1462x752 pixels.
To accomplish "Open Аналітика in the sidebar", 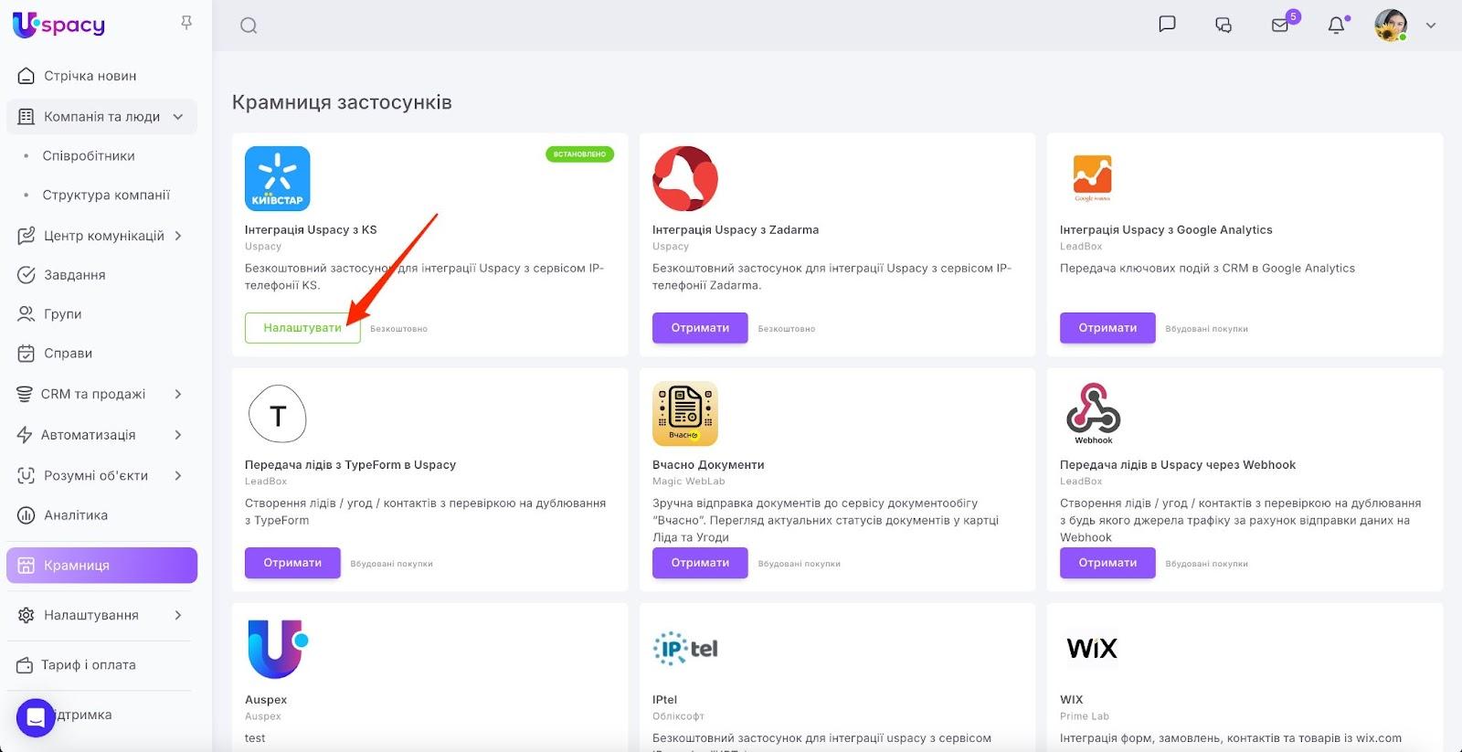I will [x=76, y=515].
